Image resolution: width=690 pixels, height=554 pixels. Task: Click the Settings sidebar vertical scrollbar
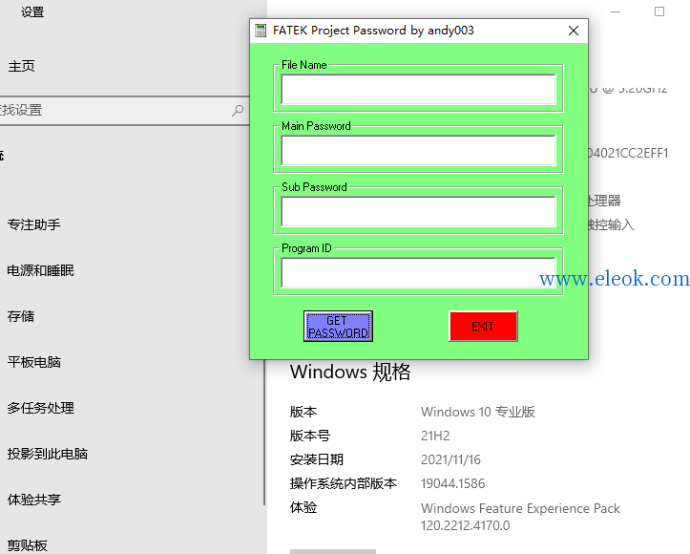click(264, 432)
